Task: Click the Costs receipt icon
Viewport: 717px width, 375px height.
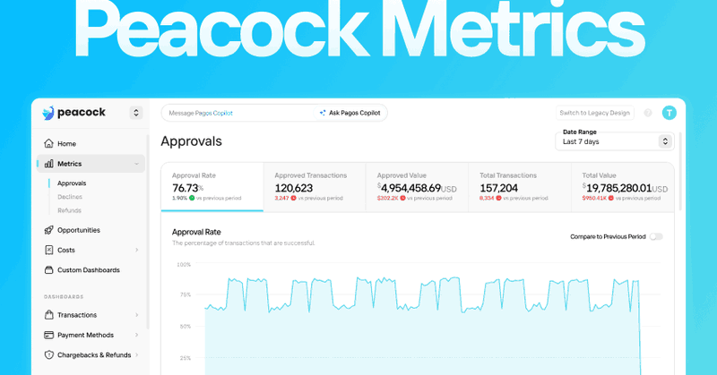Action: 49,250
